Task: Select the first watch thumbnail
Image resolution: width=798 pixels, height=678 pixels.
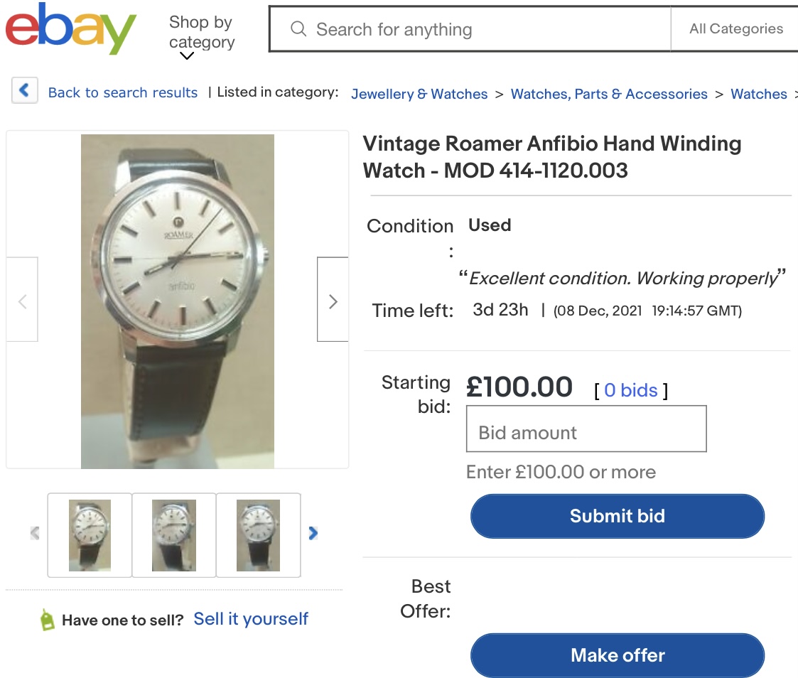Action: 90,535
